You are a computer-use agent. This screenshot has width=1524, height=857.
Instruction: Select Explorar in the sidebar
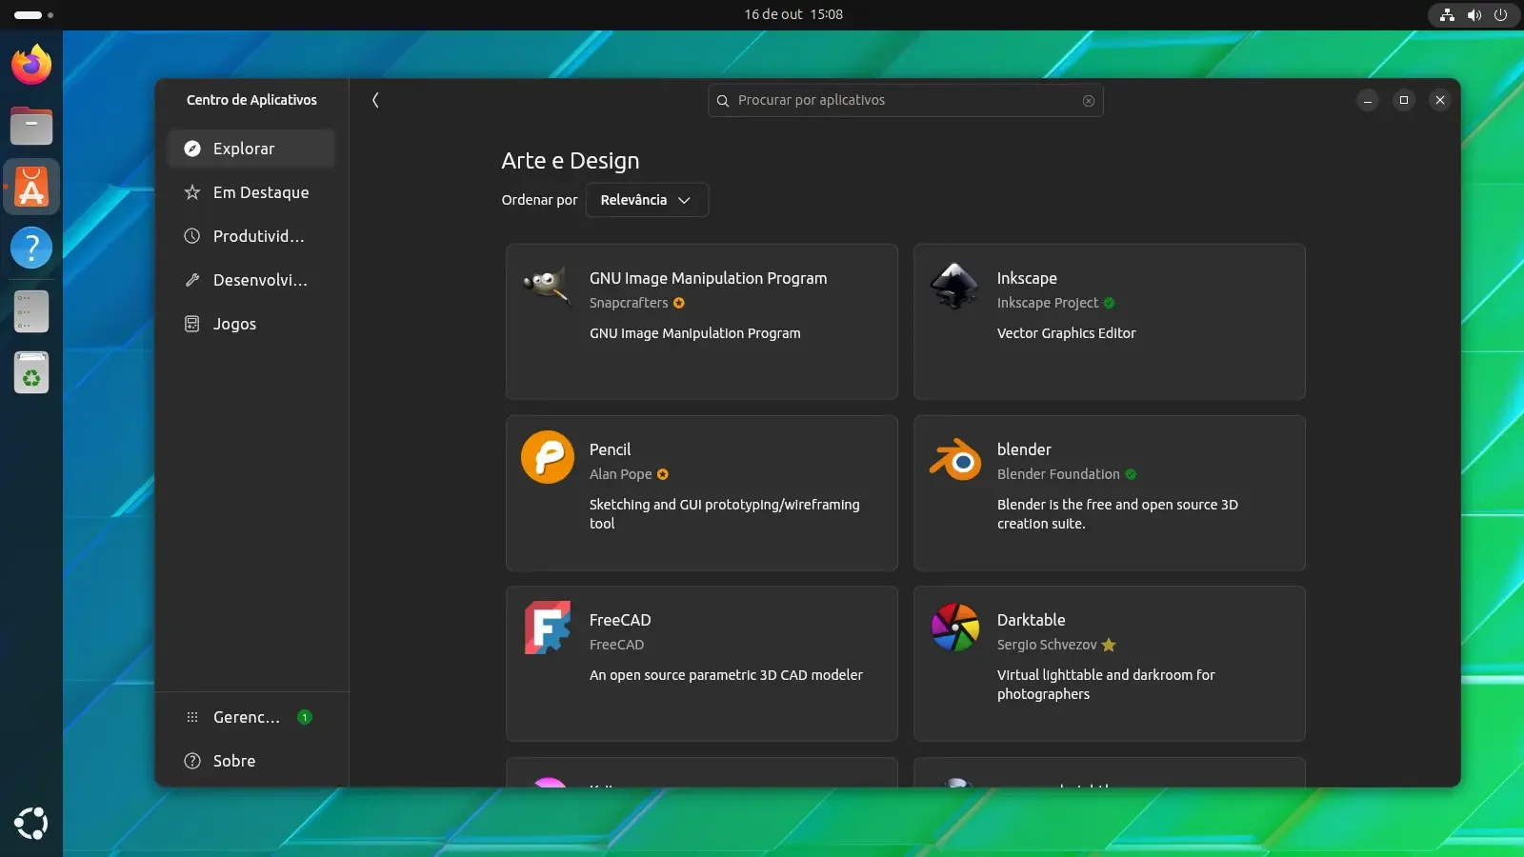[x=251, y=149]
